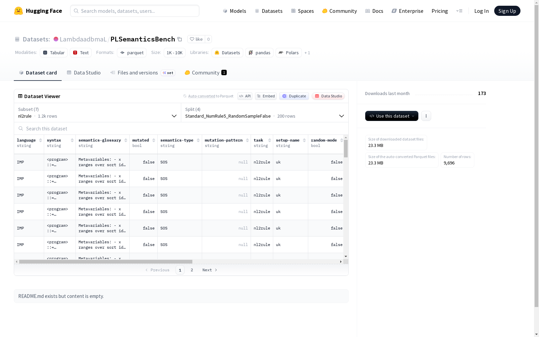Filter by the Text modality tag

click(81, 53)
